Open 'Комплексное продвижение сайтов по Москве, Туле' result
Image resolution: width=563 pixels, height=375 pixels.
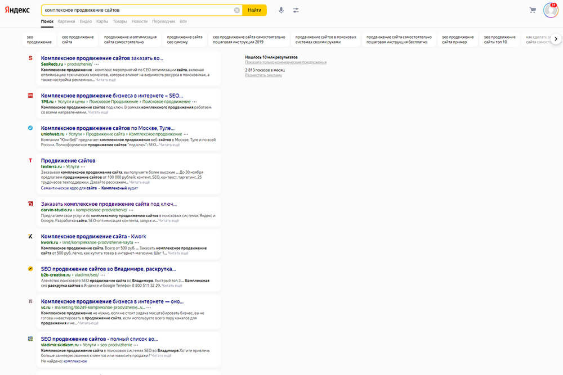tap(108, 128)
